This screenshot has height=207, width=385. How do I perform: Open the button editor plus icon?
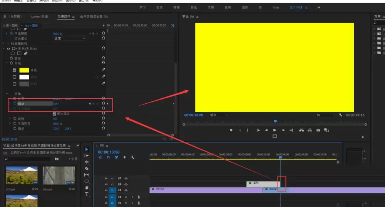click(x=363, y=137)
